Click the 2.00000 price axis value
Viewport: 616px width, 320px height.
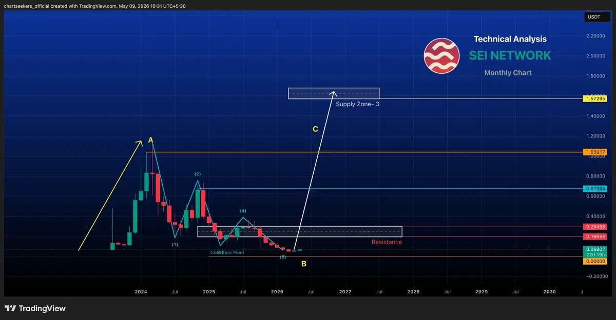click(595, 56)
